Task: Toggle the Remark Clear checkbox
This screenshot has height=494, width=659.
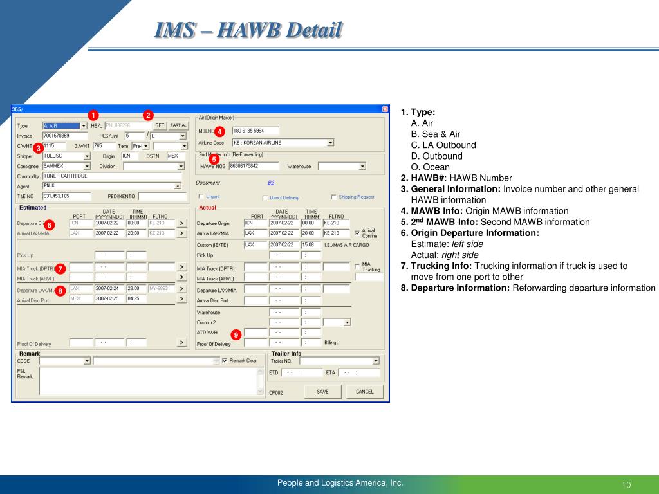Action: (225, 361)
